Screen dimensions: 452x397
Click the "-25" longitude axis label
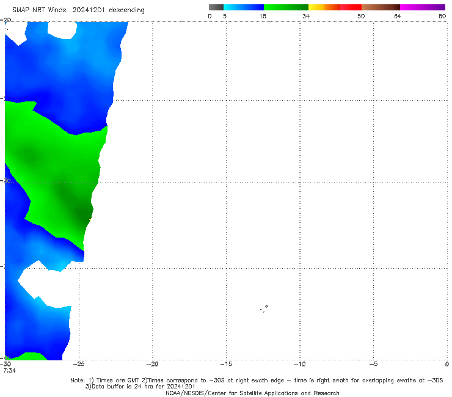pyautogui.click(x=79, y=364)
